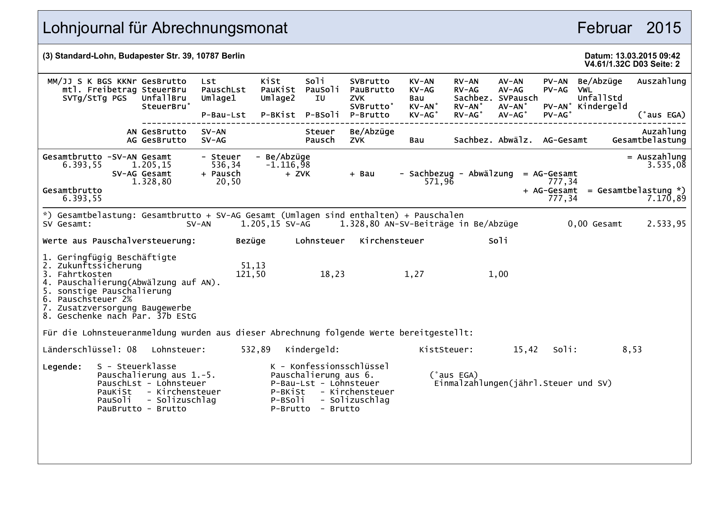Select the Budapester Str. 39 address line
The height and width of the screenshot is (508, 719).
click(143, 56)
